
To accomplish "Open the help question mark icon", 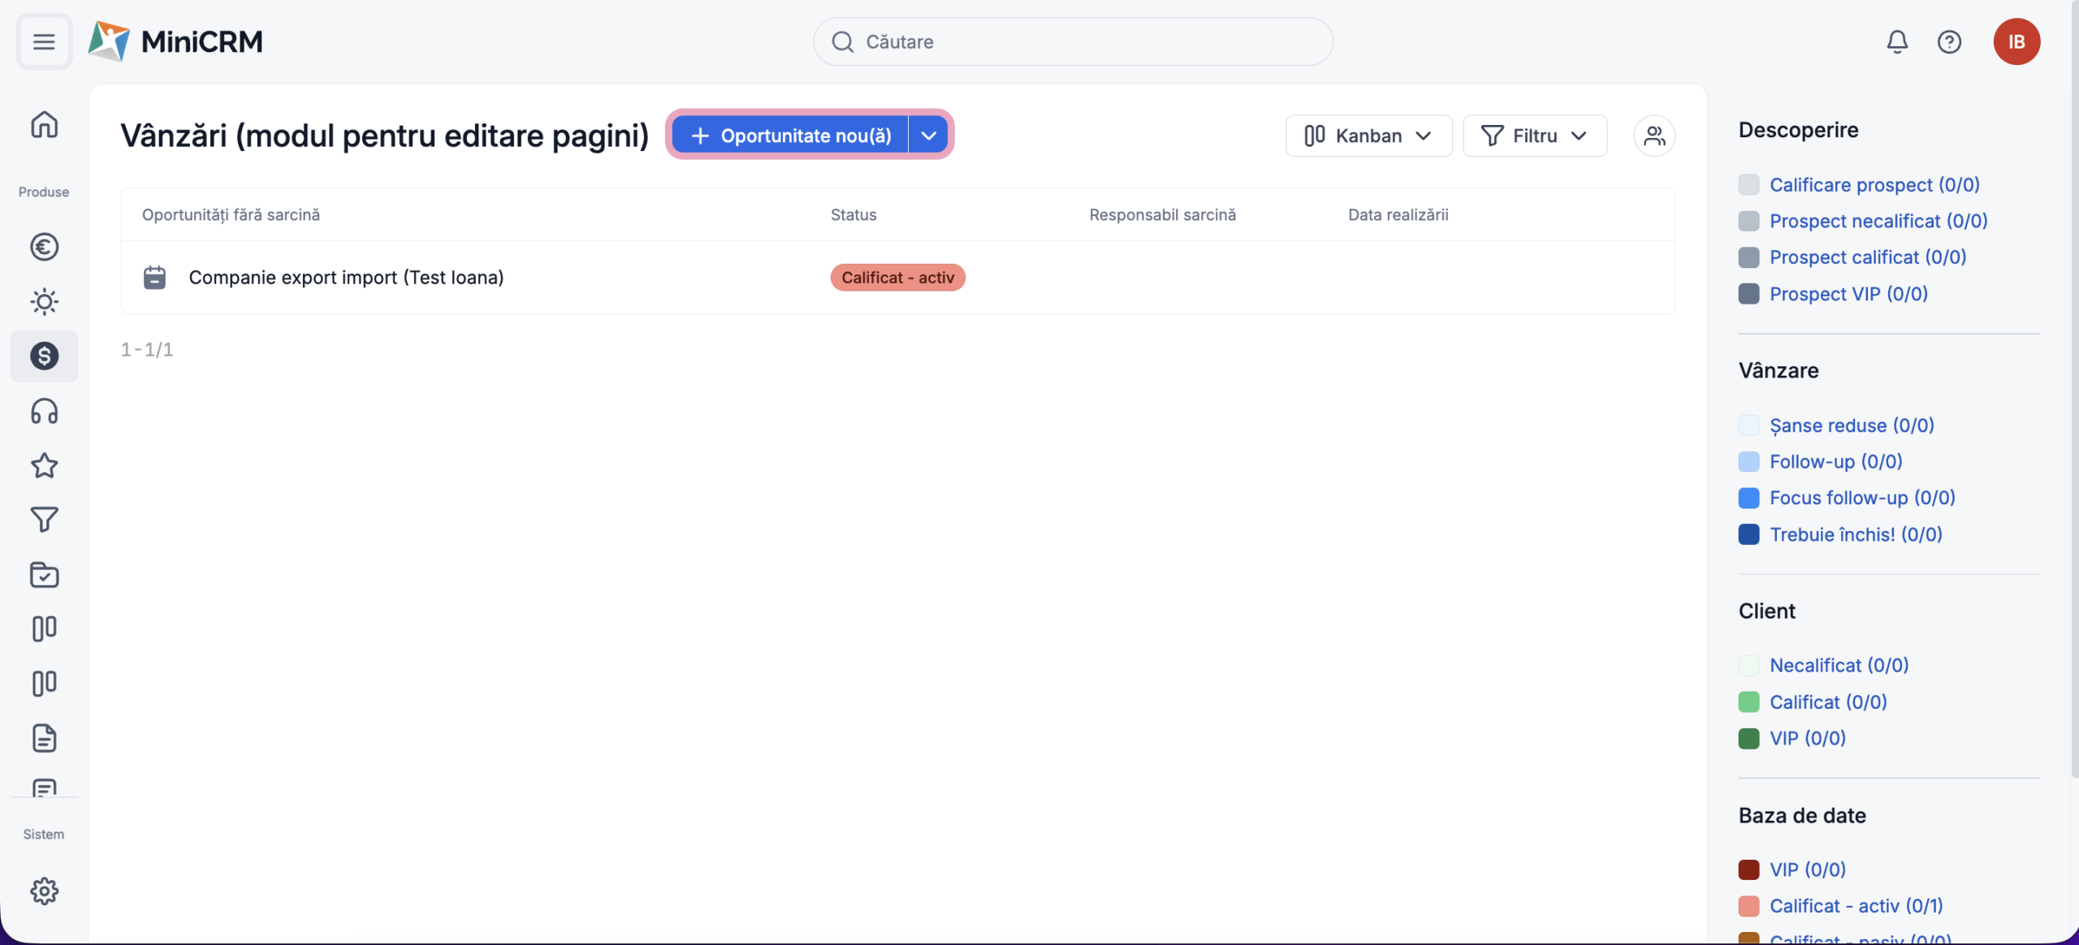I will tap(1949, 41).
